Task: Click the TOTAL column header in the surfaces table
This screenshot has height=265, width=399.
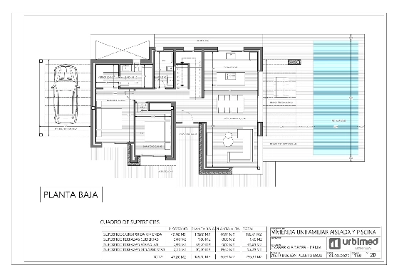Action: pyautogui.click(x=247, y=229)
